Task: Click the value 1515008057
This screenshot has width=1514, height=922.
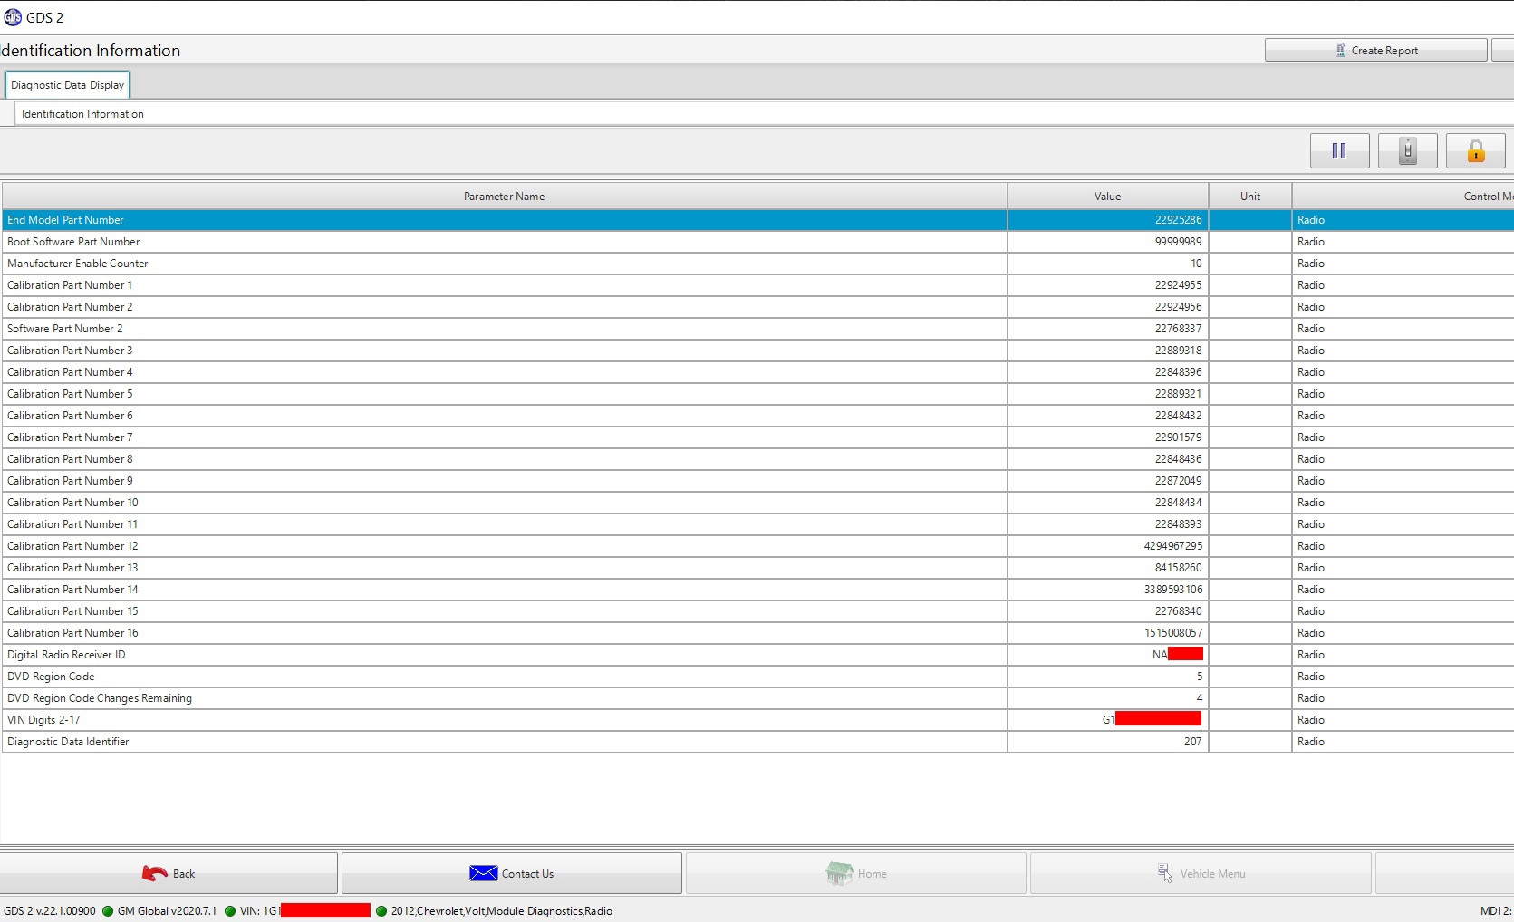Action: [1173, 633]
